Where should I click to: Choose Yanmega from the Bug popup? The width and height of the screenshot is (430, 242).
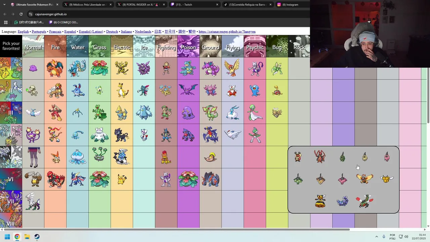pos(364,201)
